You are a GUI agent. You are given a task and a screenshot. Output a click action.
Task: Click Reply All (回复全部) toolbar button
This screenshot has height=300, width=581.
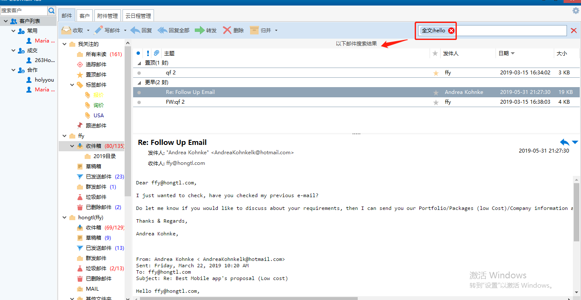162,30
